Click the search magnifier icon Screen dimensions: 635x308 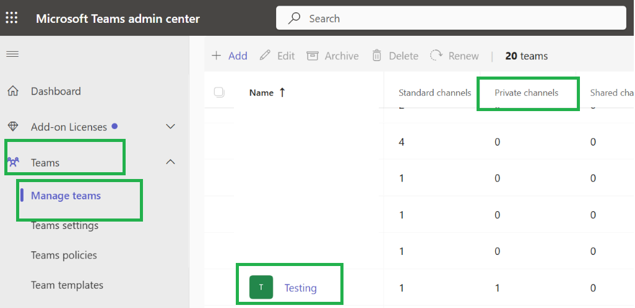coord(294,18)
